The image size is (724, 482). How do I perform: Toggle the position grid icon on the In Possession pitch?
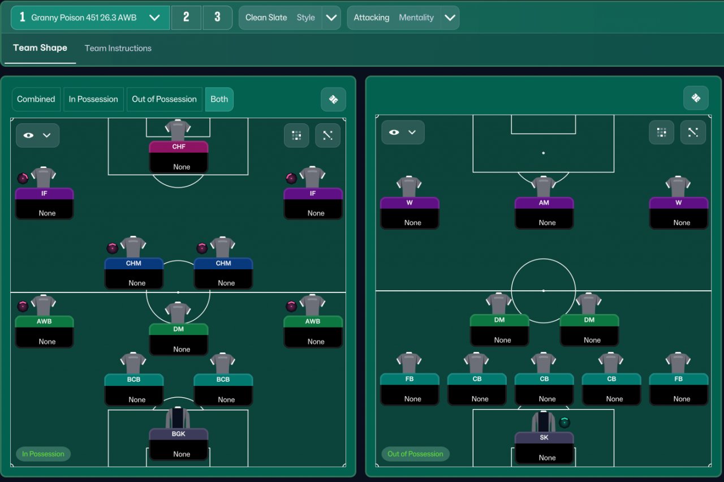click(296, 135)
